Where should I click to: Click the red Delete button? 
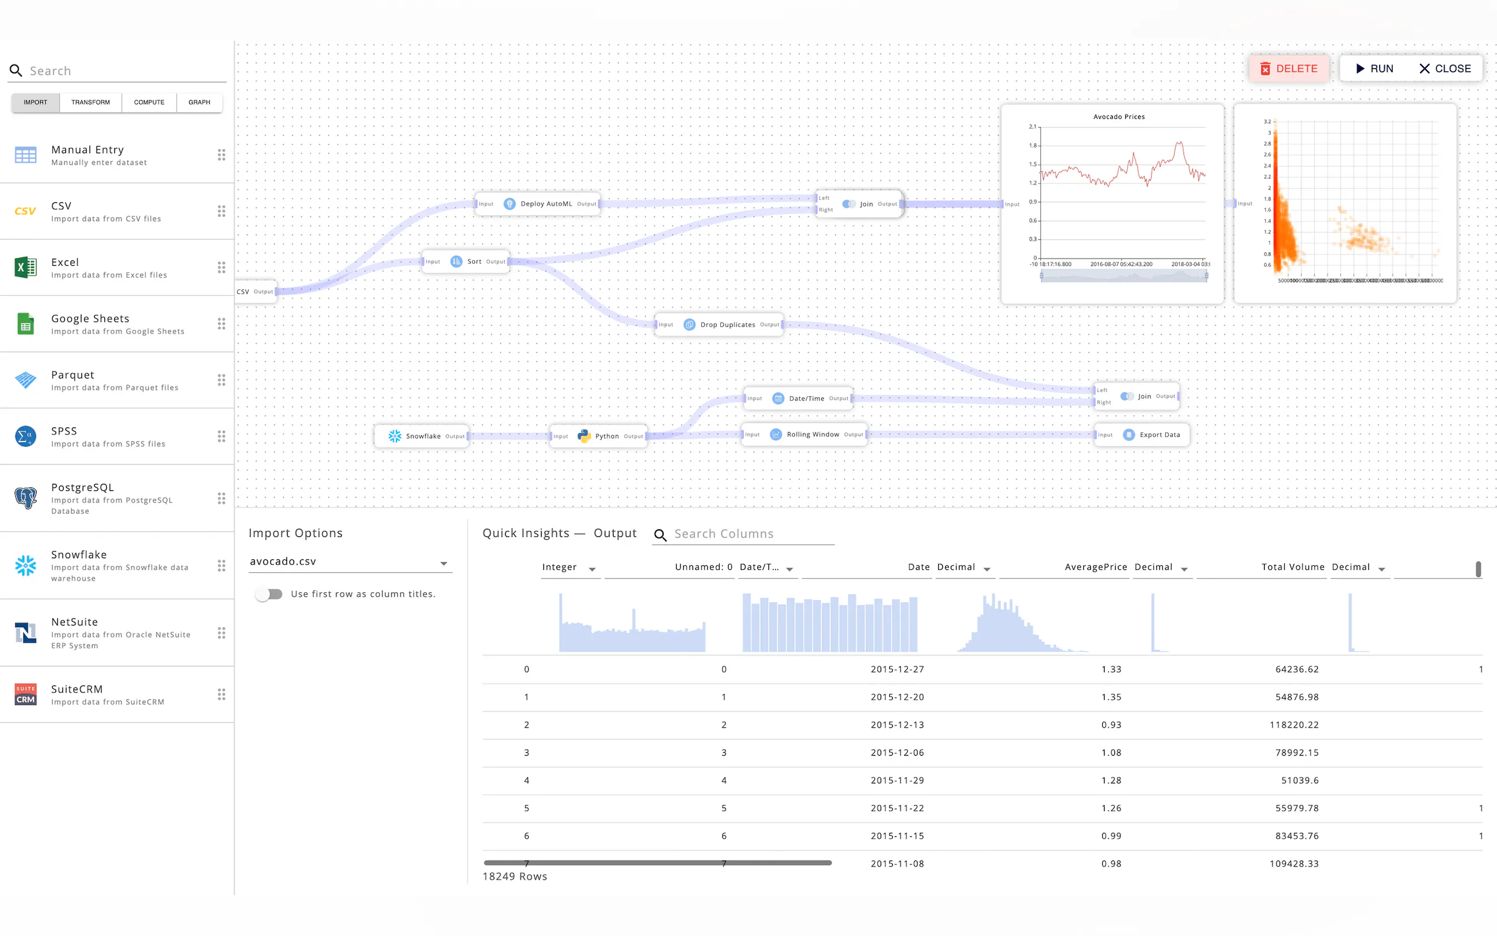point(1288,69)
